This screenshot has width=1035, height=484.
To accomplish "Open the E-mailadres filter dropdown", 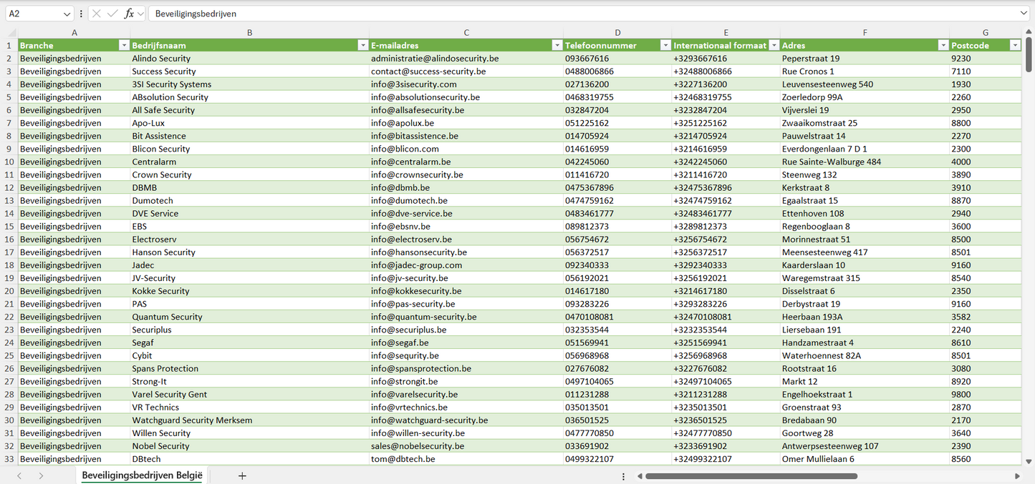I will (x=557, y=46).
